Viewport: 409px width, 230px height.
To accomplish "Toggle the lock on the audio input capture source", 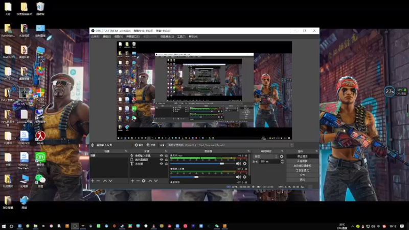I will (x=166, y=156).
